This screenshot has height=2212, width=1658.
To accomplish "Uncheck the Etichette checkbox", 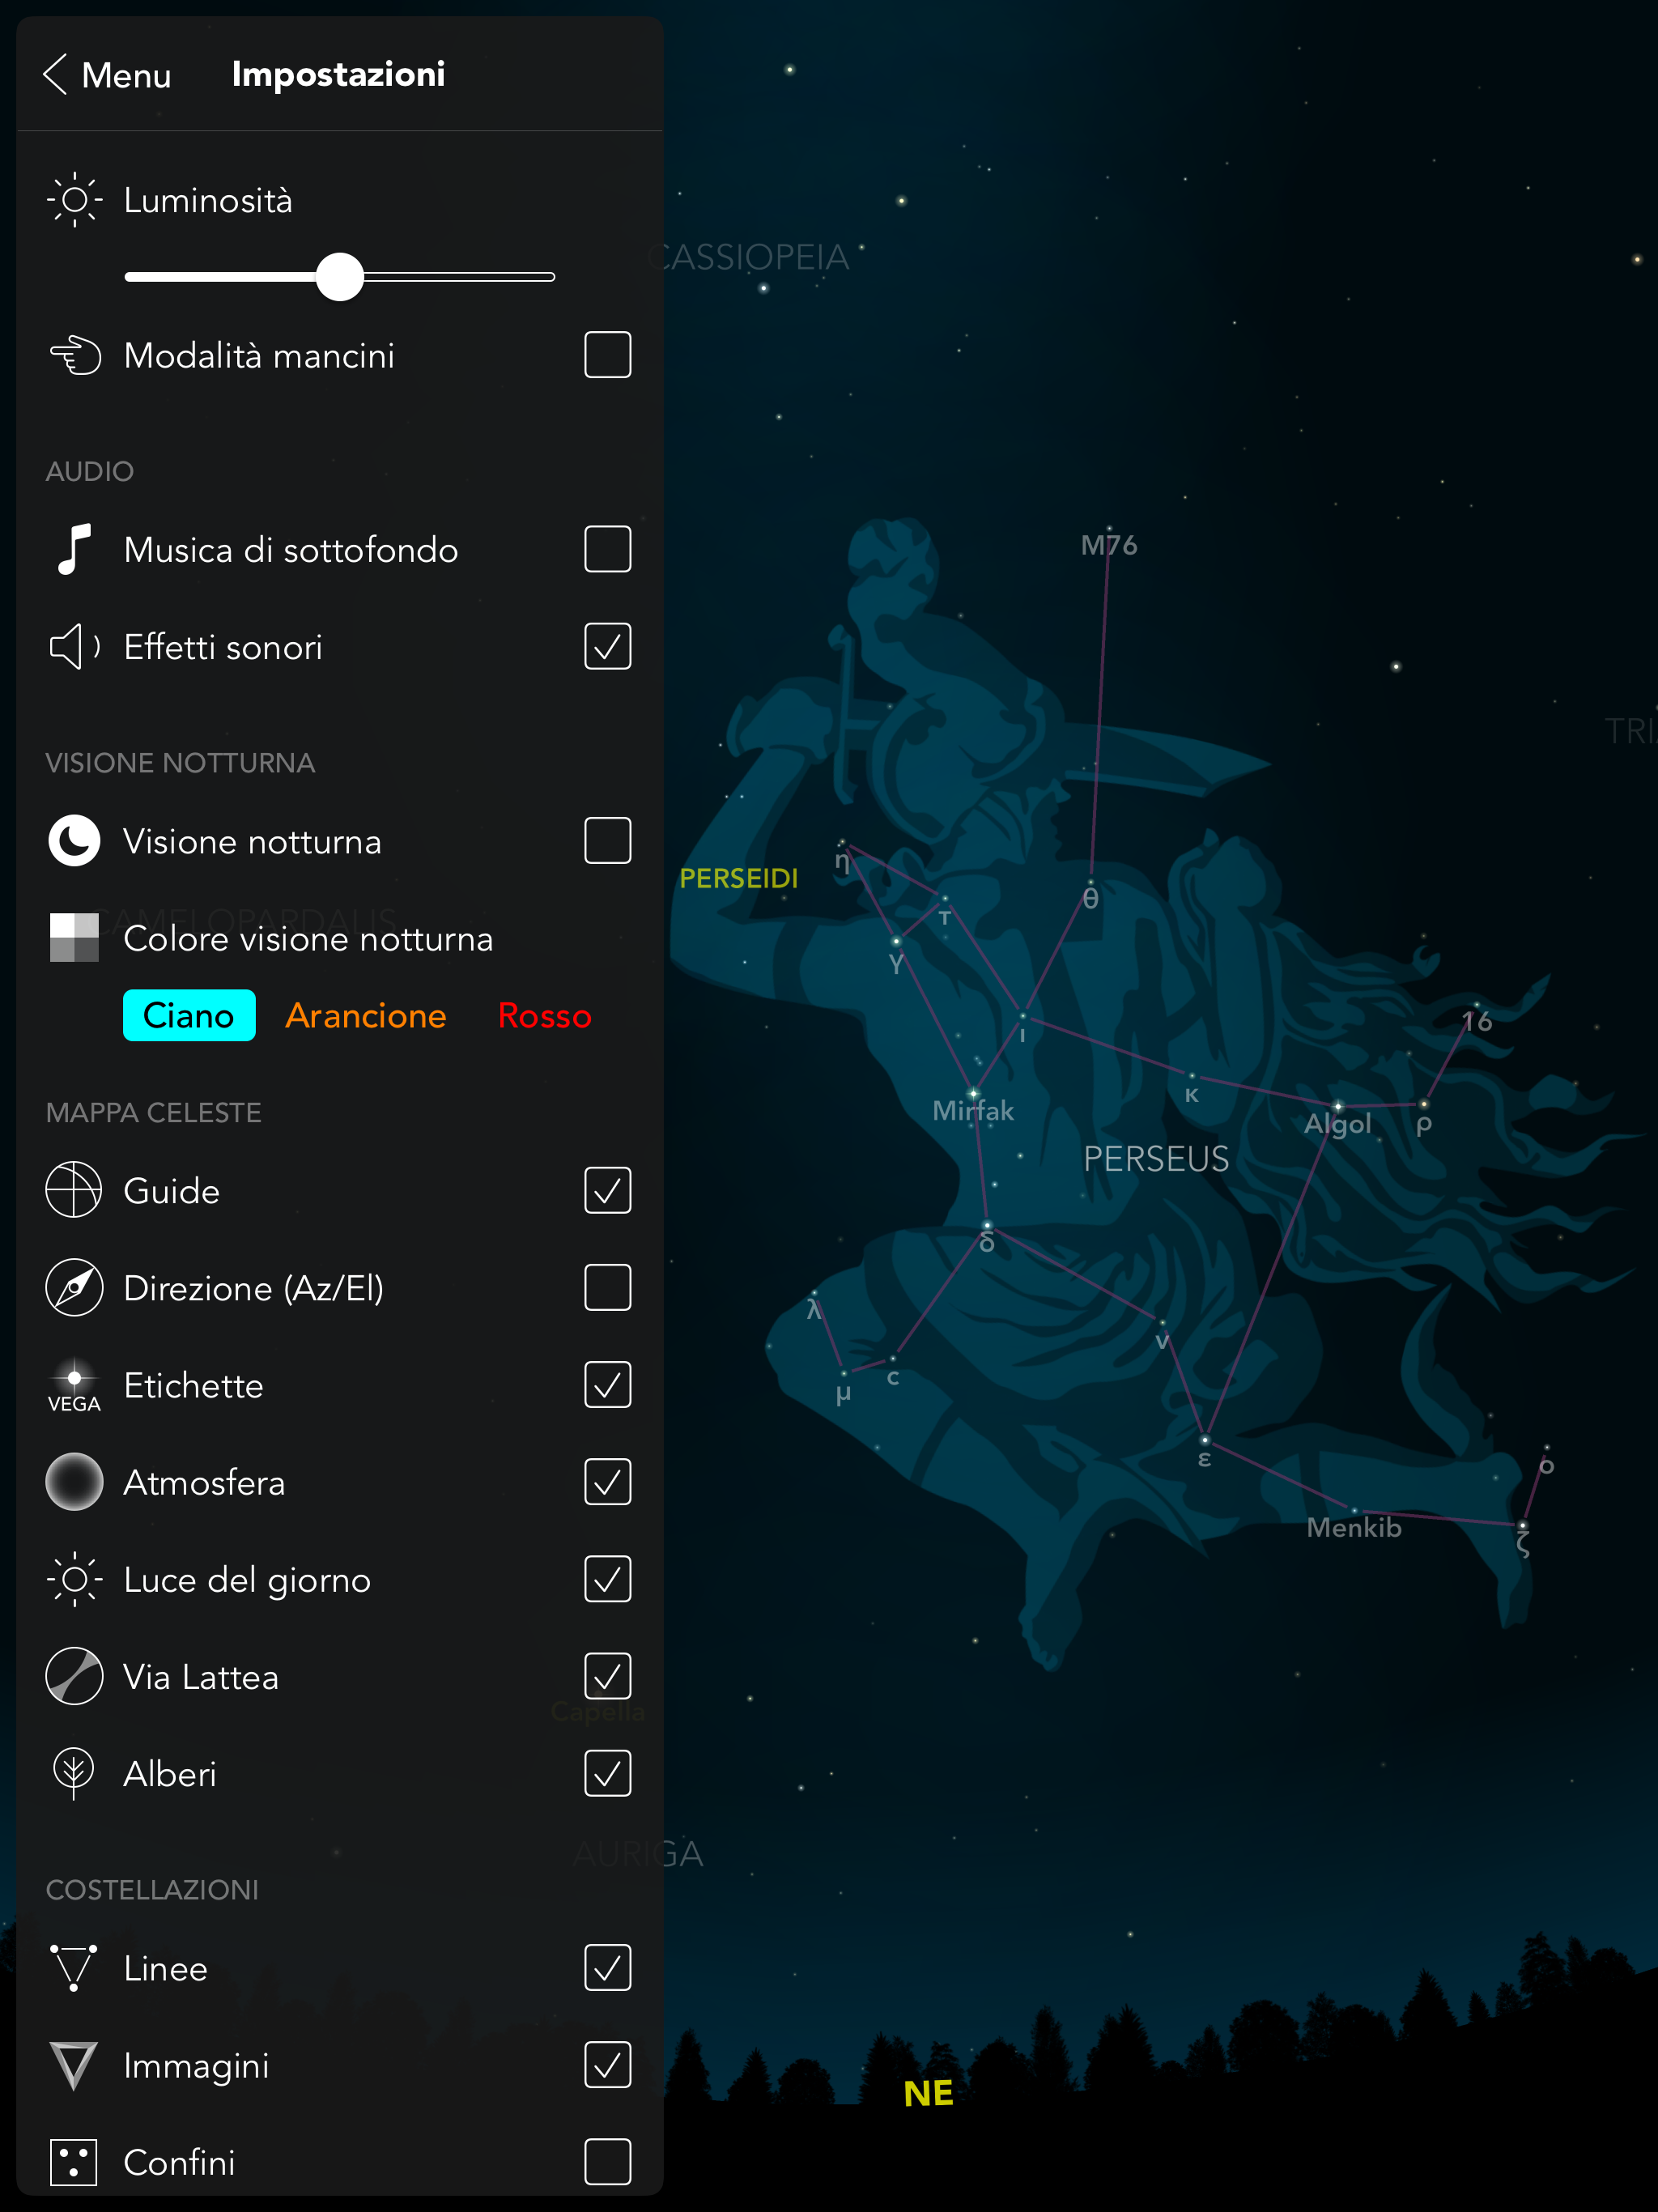I will click(x=607, y=1385).
